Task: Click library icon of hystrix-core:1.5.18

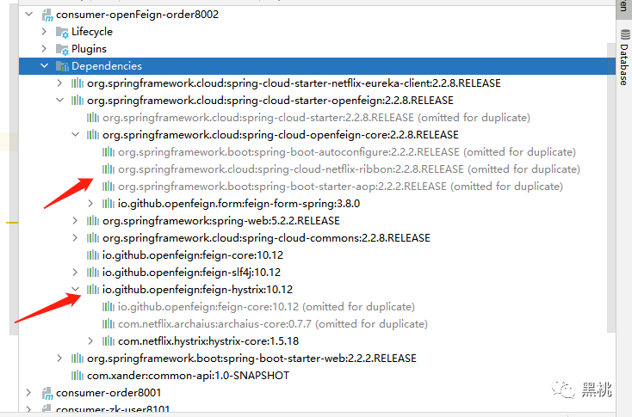Action: click(x=108, y=341)
